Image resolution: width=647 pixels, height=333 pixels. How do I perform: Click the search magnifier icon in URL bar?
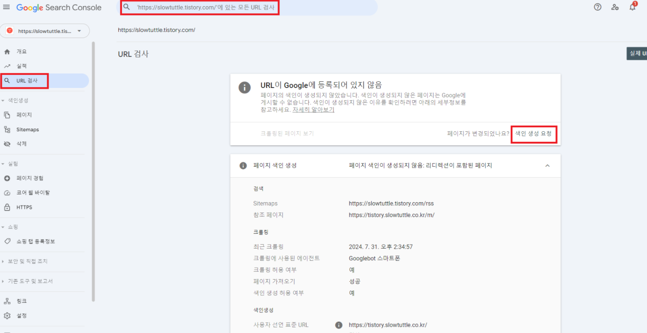point(127,7)
